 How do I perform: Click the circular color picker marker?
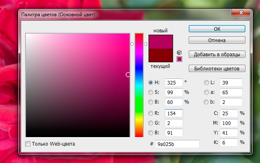tap(128, 75)
